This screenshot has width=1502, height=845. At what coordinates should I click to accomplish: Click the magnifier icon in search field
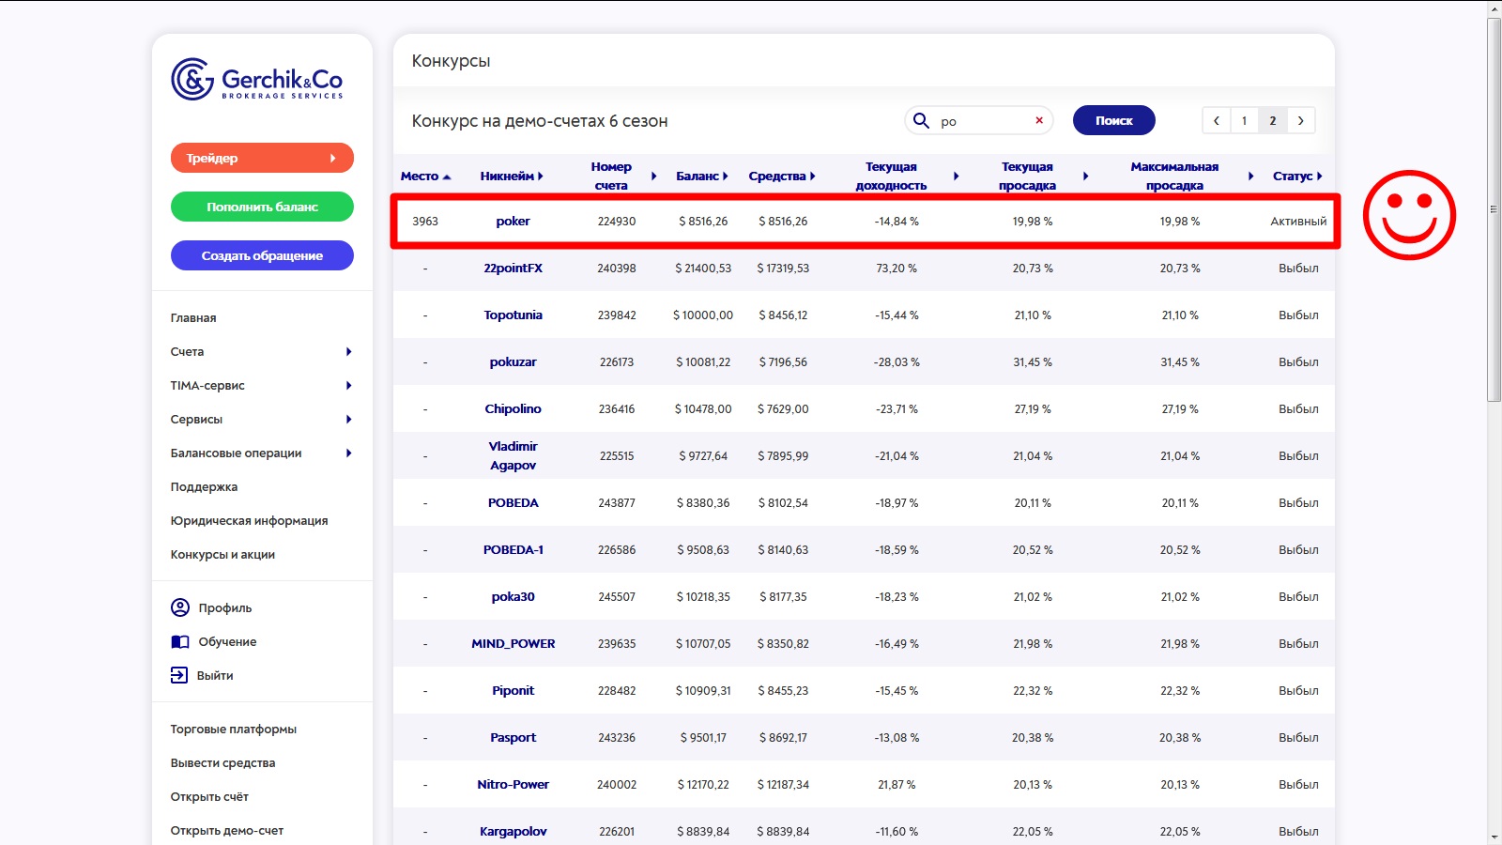click(921, 121)
